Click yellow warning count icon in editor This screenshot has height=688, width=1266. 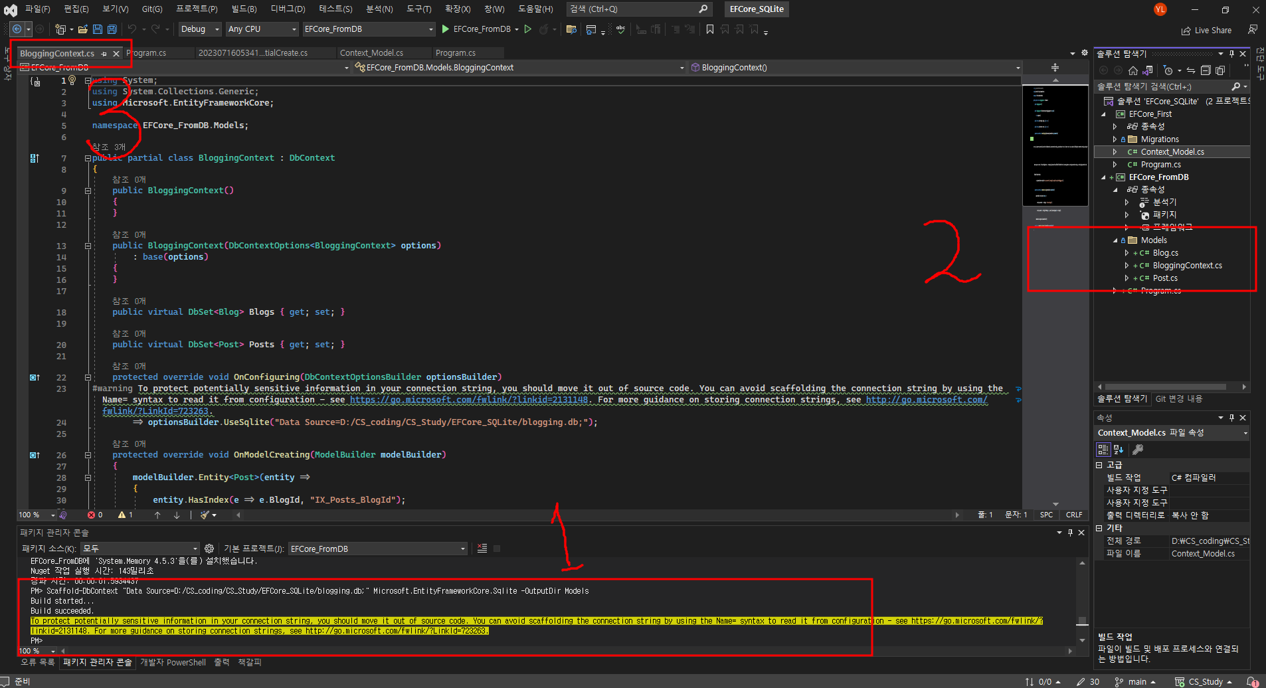tap(122, 515)
